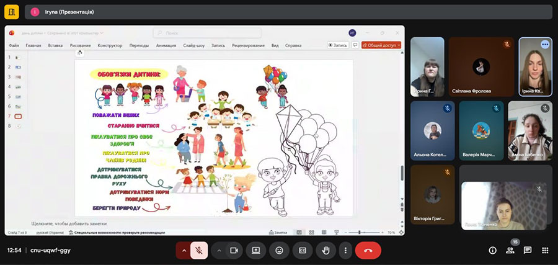Select slide 4 thumbnail
The image size is (558, 265).
[x=18, y=86]
